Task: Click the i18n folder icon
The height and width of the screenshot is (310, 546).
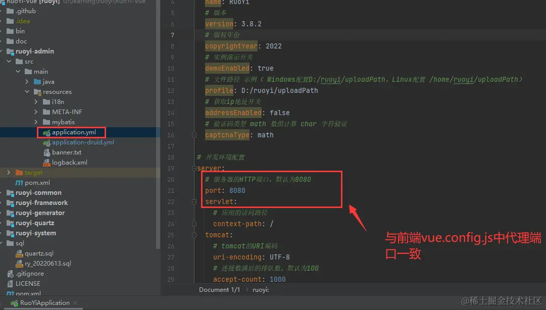Action: [x=46, y=102]
